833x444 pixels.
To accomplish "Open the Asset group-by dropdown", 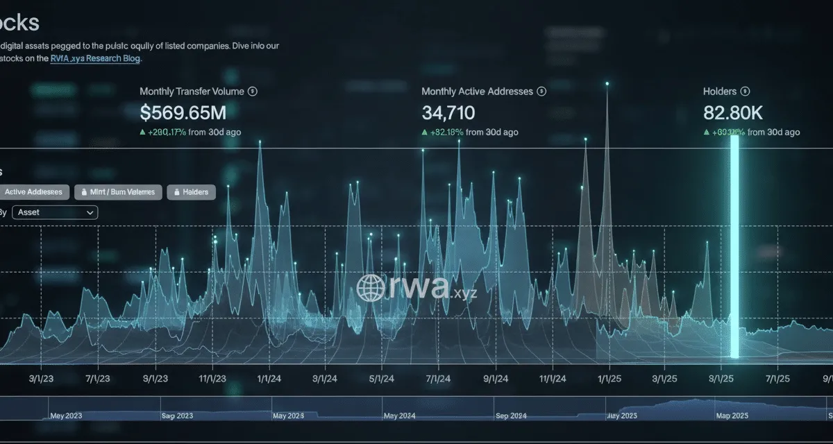I will pyautogui.click(x=55, y=213).
